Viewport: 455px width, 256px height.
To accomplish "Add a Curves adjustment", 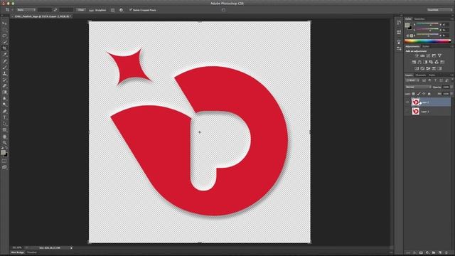I will click(x=428, y=55).
